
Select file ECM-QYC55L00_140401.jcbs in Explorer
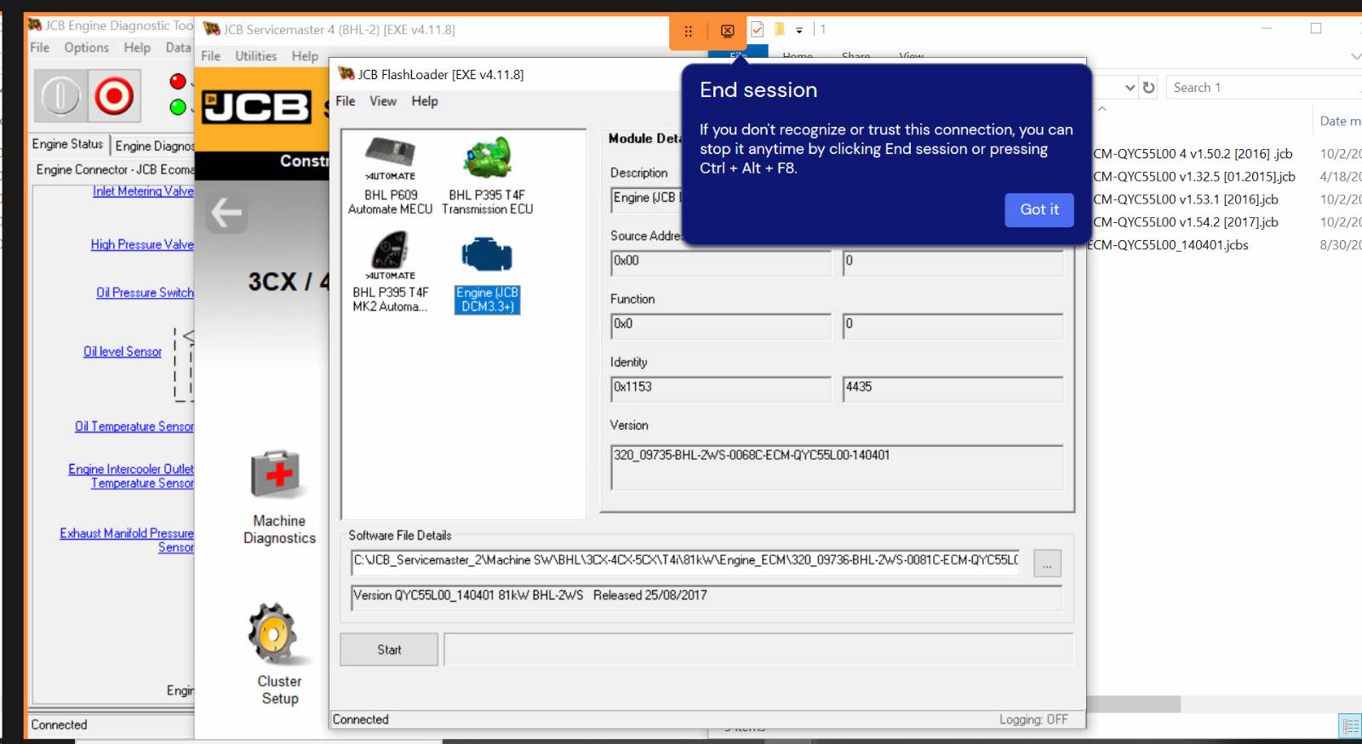coord(1169,245)
